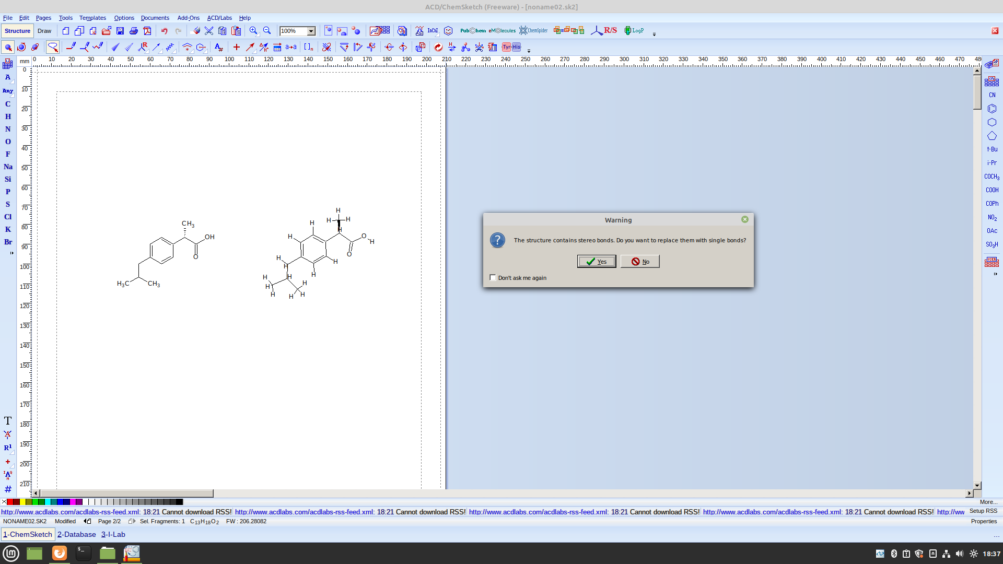
Task: Switch to Draw mode
Action: [x=44, y=31]
